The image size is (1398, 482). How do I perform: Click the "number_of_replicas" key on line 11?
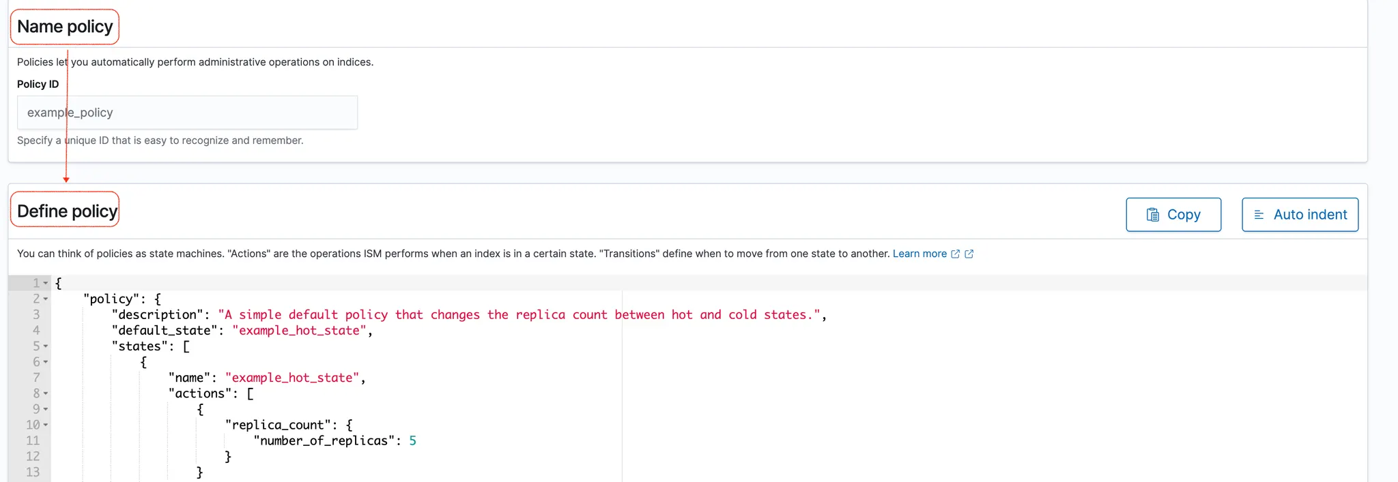point(324,440)
